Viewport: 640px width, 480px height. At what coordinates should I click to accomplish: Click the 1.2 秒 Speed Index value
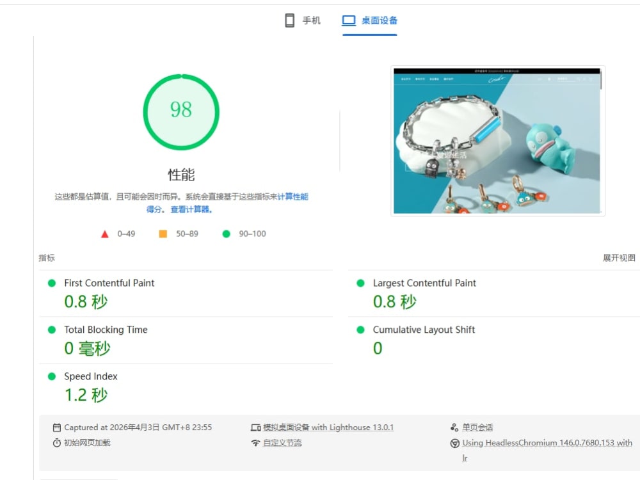[x=86, y=395]
